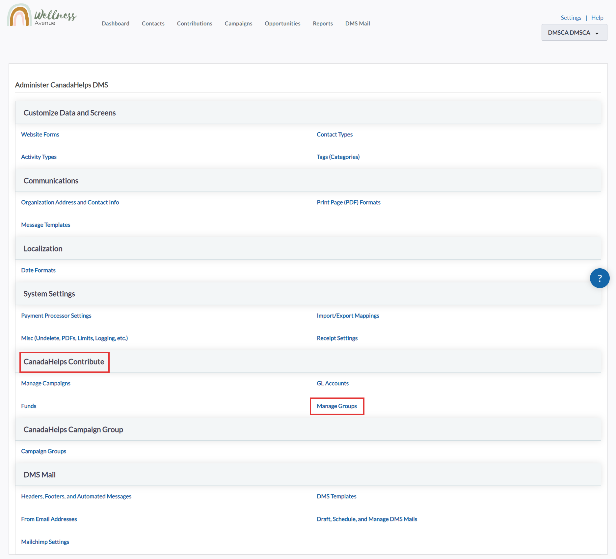Click the Settings link in header
Image resolution: width=616 pixels, height=559 pixels.
(571, 18)
